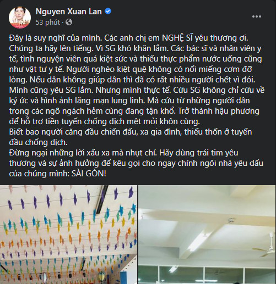Open the Nguyen Xuan Lan name link
276x284 pixels.
69,12
